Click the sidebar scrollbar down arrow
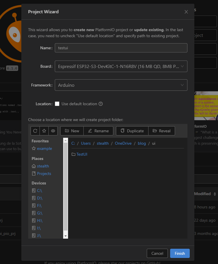 pos(65,236)
